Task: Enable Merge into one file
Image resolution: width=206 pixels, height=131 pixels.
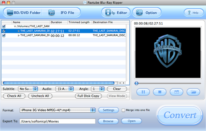Action: (123, 110)
